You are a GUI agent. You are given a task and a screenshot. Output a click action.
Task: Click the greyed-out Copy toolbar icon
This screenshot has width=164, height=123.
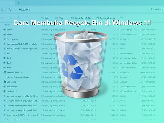[x=2, y=18]
